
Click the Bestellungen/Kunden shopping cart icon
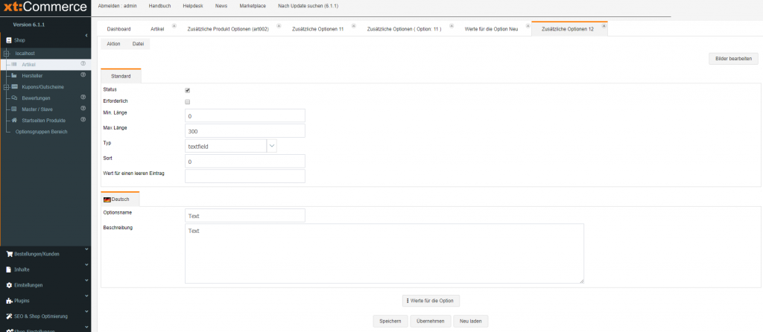(x=9, y=254)
